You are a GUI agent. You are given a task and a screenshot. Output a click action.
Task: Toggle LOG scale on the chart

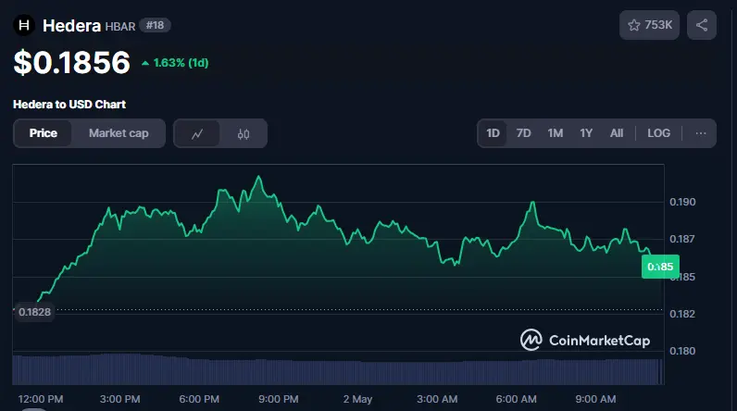(x=658, y=133)
